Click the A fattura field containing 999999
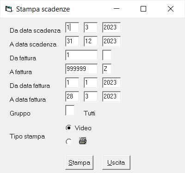 coord(81,69)
